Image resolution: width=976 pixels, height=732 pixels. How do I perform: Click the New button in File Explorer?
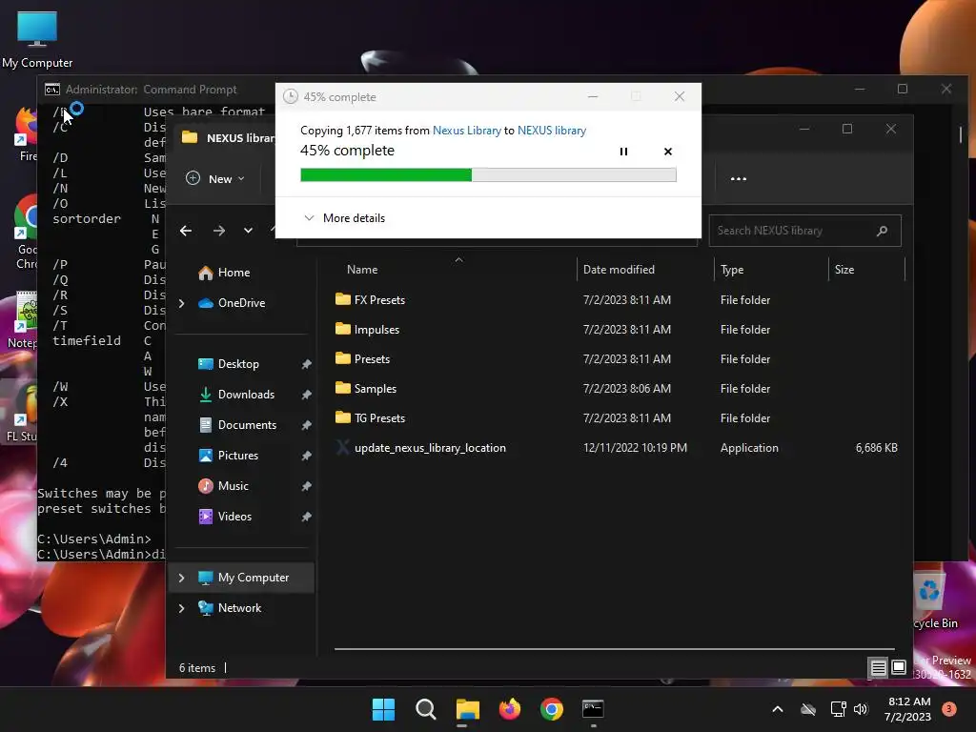pos(215,178)
